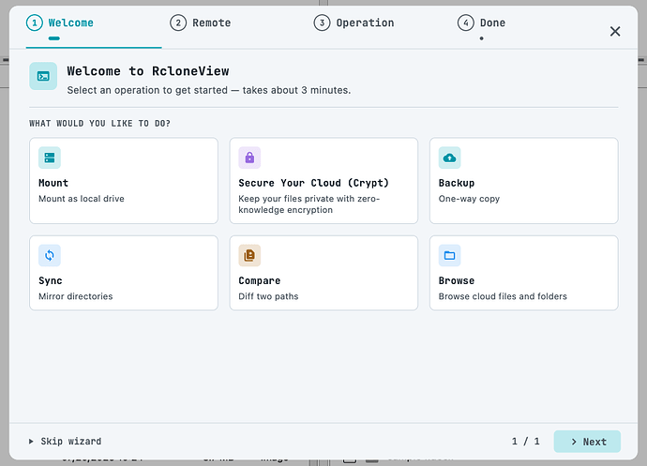
Task: Click the RcloneView terminal logo icon
Action: 43,76
